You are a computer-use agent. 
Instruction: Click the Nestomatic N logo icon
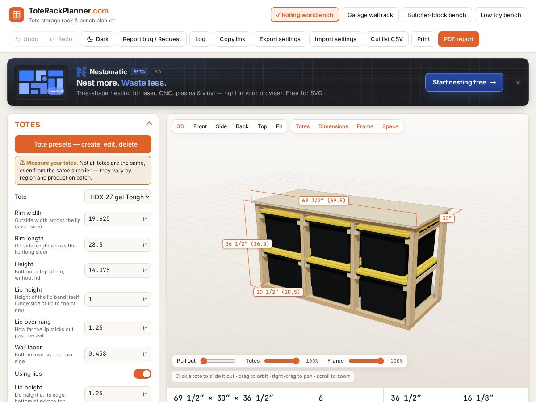pyautogui.click(x=81, y=71)
